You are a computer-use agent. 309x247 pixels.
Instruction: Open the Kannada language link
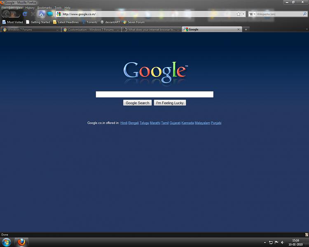[187, 123]
